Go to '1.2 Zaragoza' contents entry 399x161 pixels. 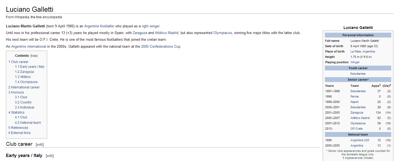click(x=24, y=72)
